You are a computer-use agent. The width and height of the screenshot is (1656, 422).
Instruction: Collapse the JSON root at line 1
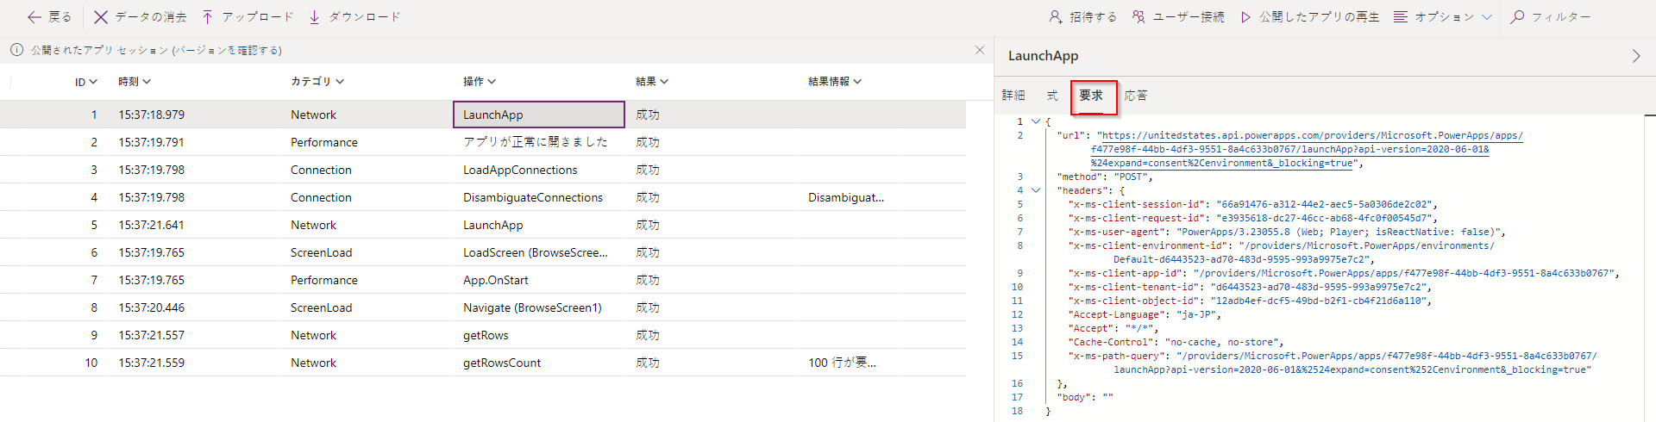coord(1036,121)
